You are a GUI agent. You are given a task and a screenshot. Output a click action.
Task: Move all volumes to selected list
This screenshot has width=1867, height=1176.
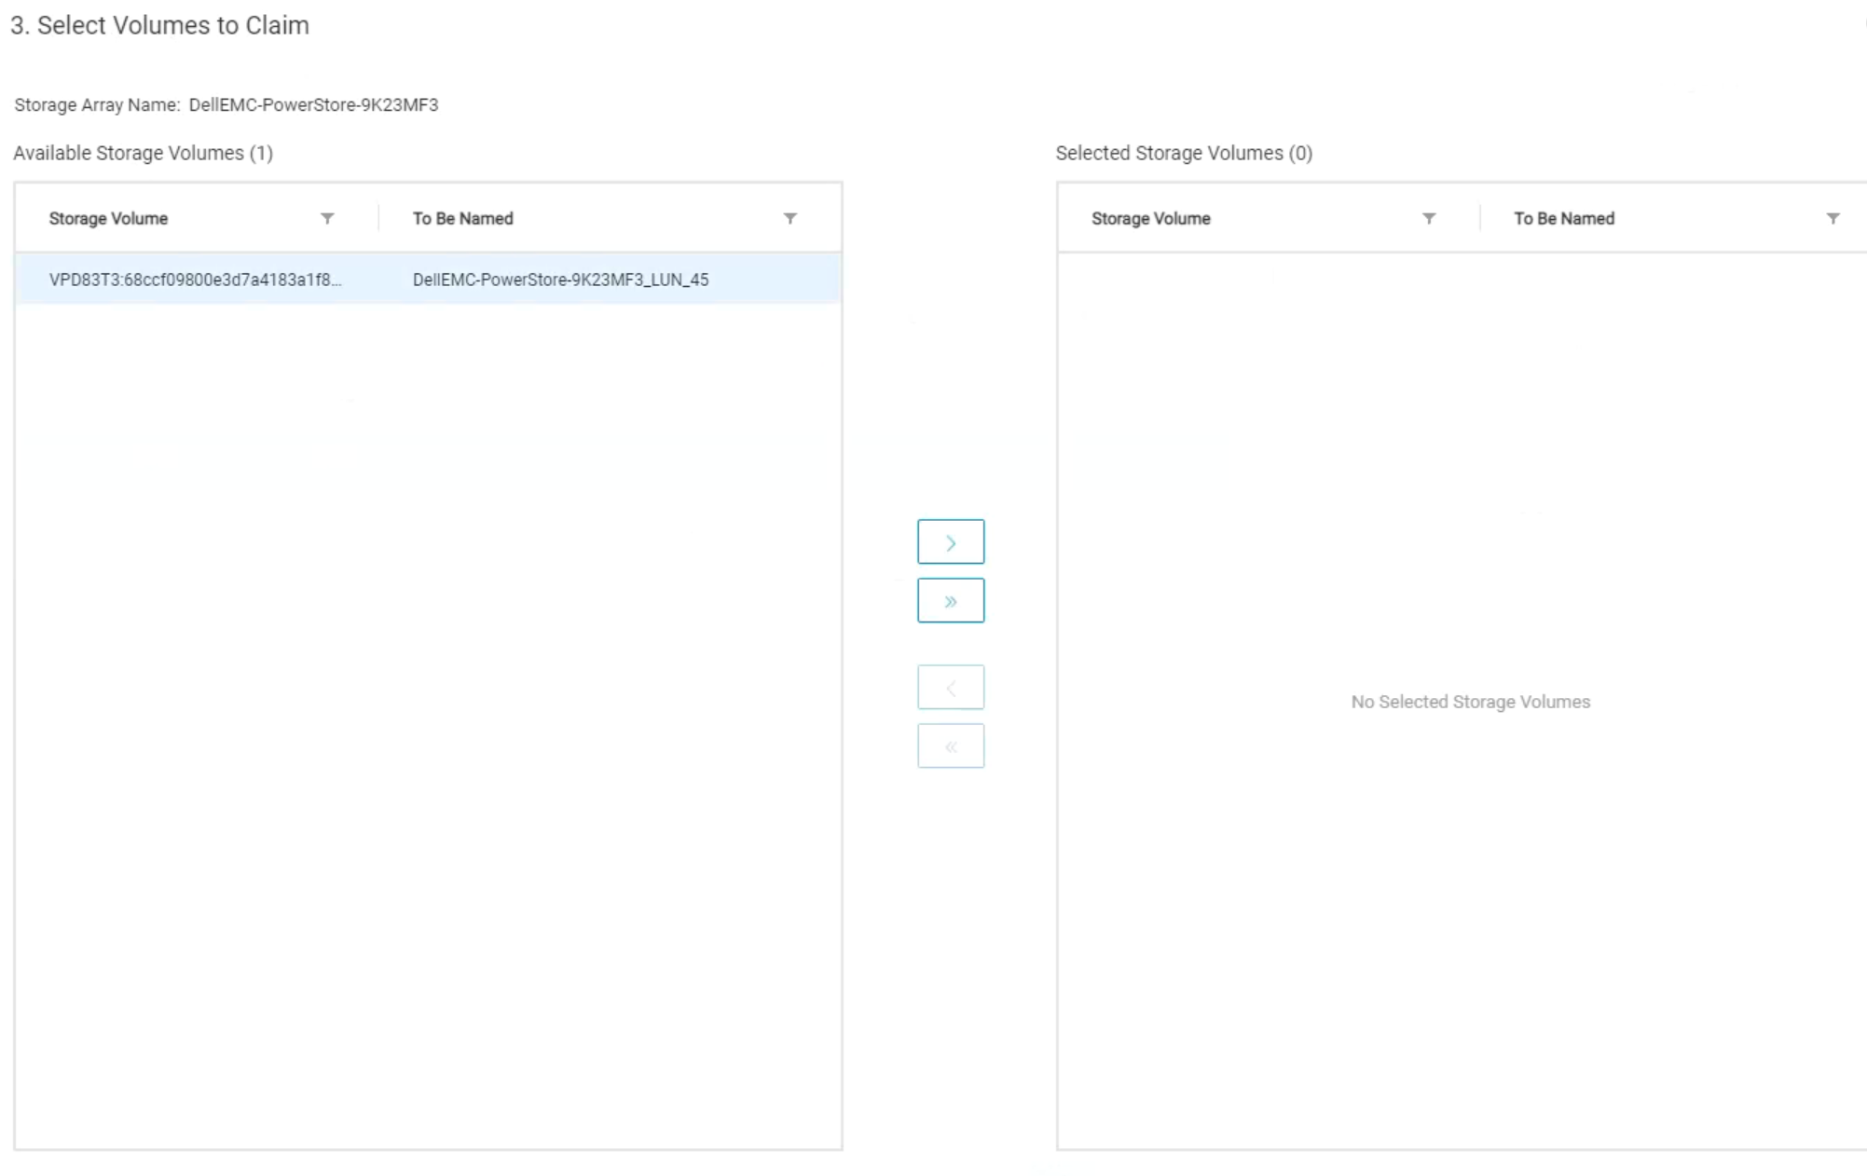point(950,601)
